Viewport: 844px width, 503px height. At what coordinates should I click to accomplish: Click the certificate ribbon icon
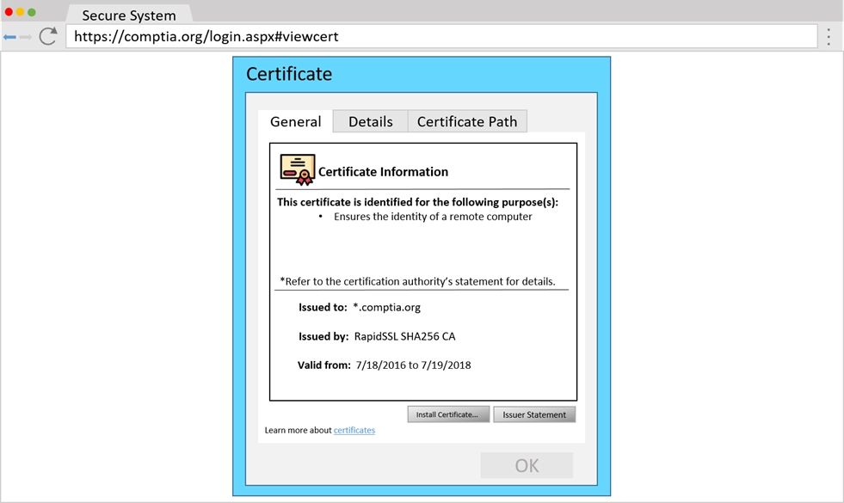tap(297, 169)
